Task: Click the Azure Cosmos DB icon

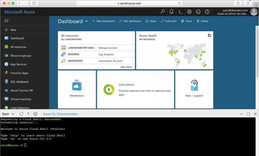Action: click(x=6, y=90)
